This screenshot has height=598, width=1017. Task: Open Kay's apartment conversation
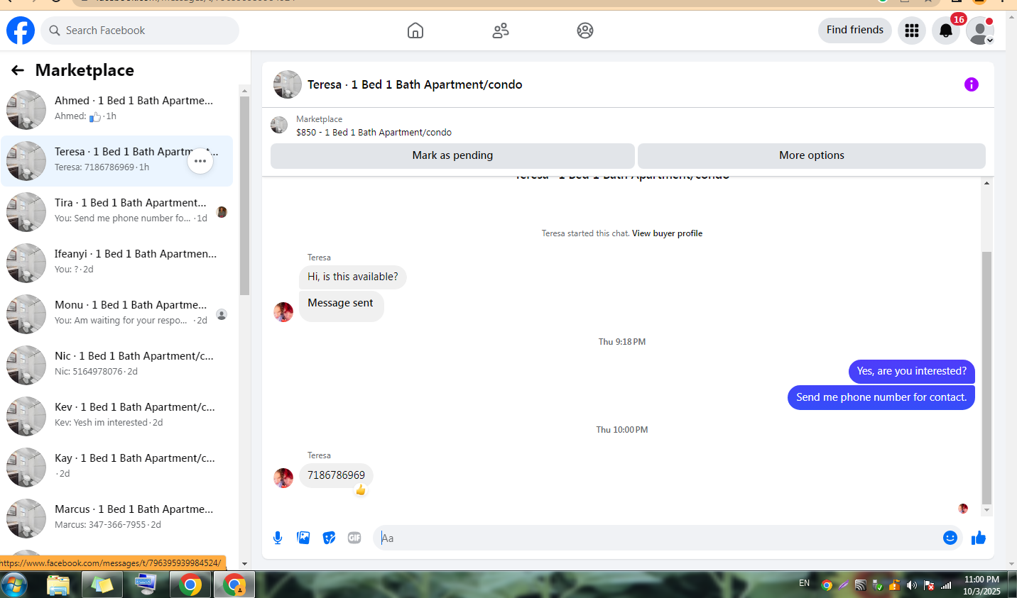[117, 467]
